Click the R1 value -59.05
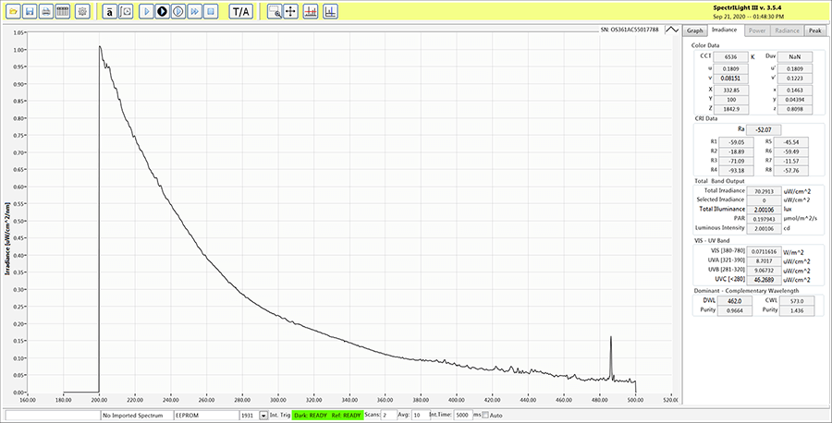Viewport: 832px width, 423px height. pyautogui.click(x=736, y=142)
